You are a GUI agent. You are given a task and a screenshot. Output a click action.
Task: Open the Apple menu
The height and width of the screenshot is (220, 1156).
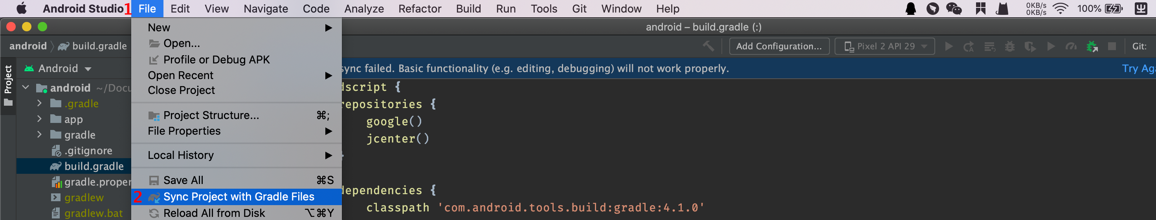pos(21,9)
